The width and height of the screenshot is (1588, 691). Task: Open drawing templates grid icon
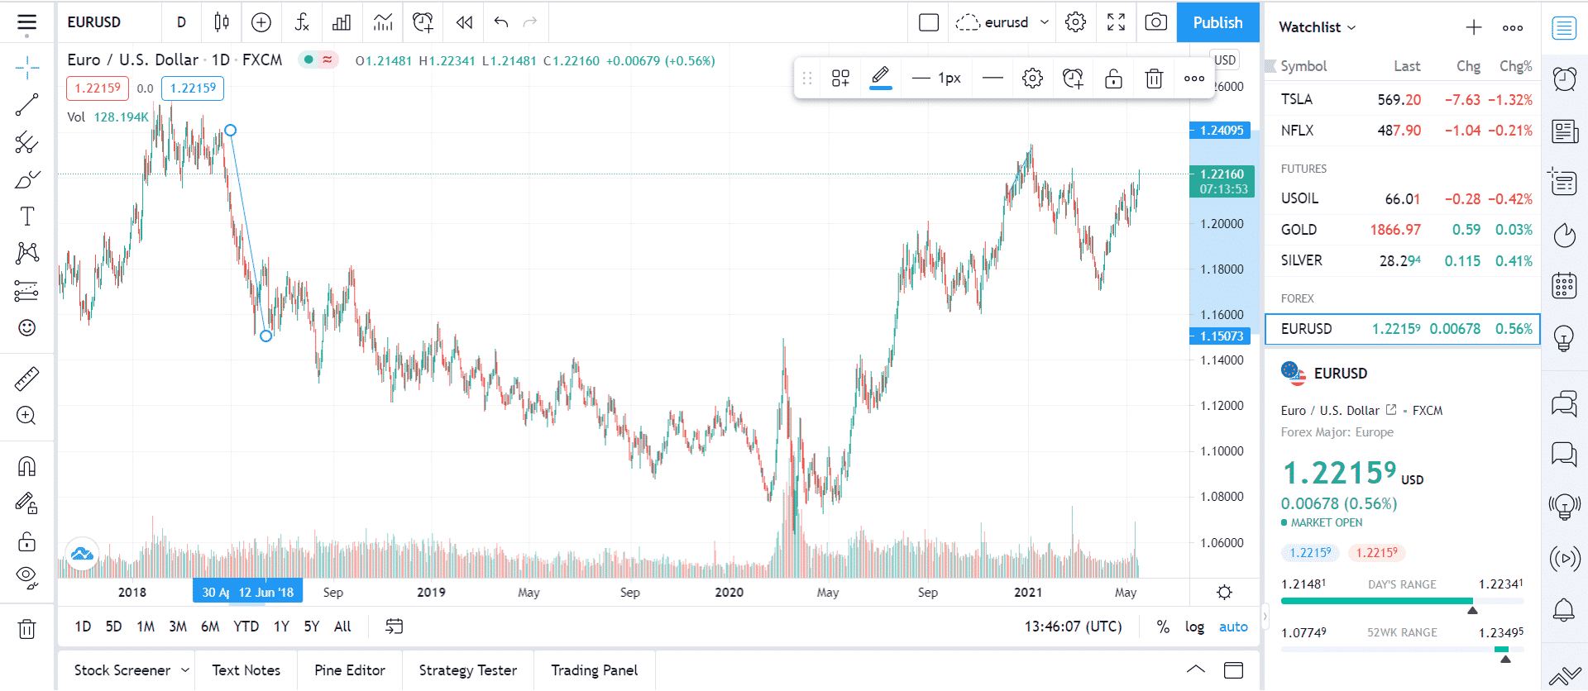[x=840, y=79]
